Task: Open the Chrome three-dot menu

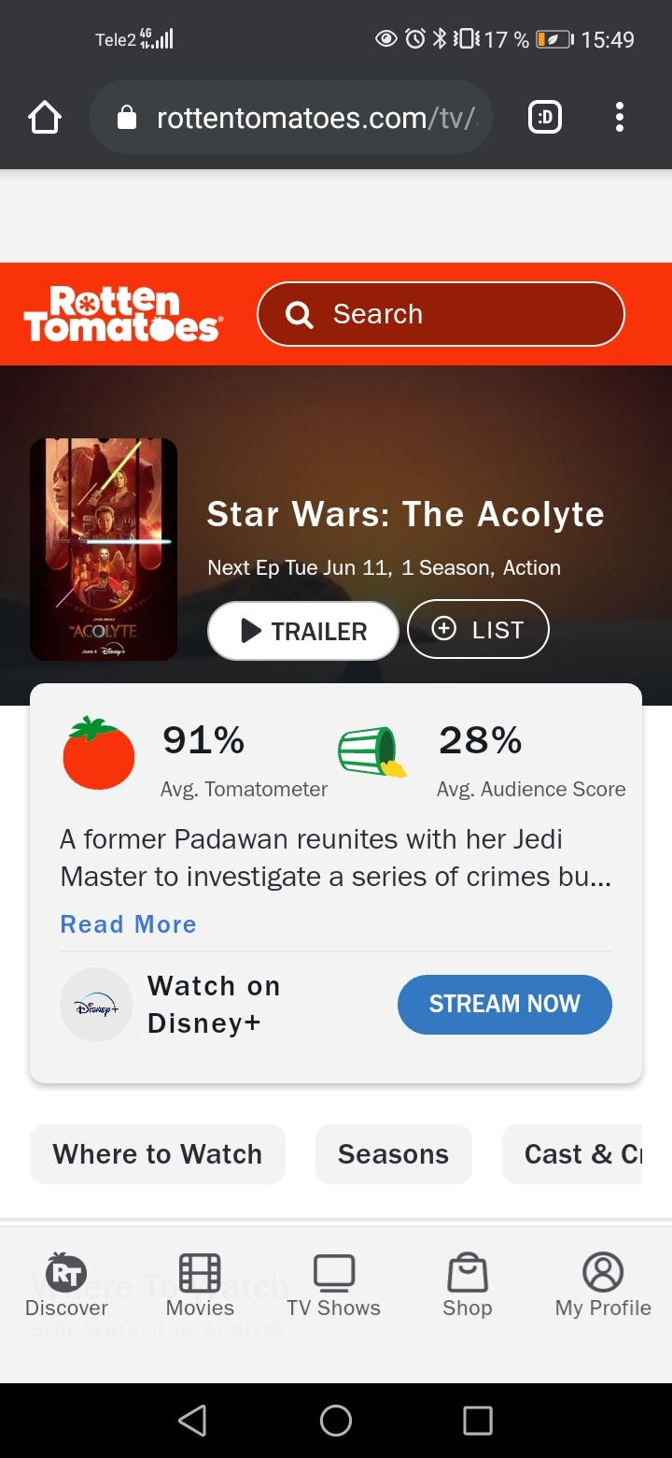Action: 619,118
